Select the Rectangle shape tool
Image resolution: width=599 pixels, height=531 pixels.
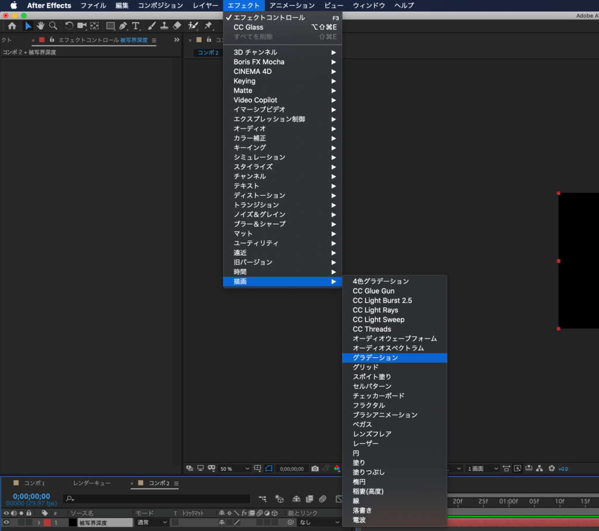pos(111,26)
